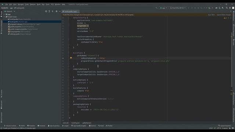Collapse the Gradle Scripts tree node
The width and height of the screenshot is (235, 132).
coord(4,17)
